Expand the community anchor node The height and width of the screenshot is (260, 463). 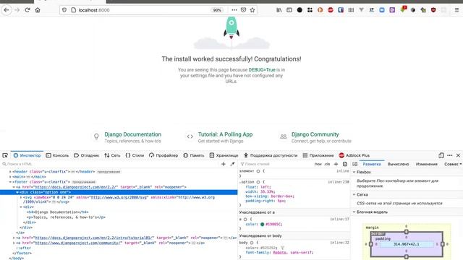tap(14, 243)
